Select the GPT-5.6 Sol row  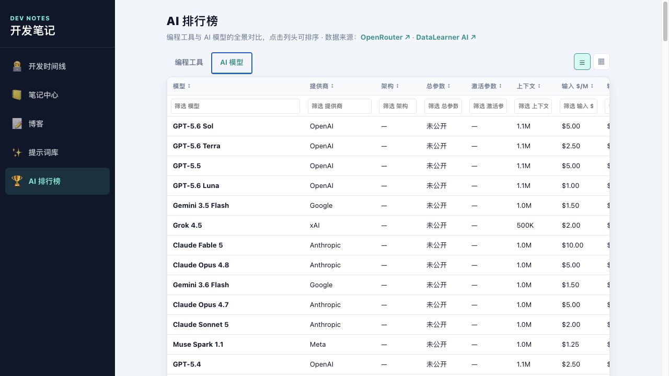tap(388, 126)
